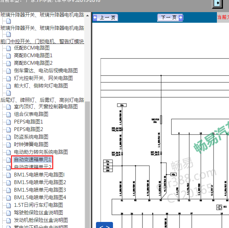Viewport: 229px width, 228px height.
Task: Click document icon beside BM1.5电喷单元电路图4
Action: [x=9, y=198]
